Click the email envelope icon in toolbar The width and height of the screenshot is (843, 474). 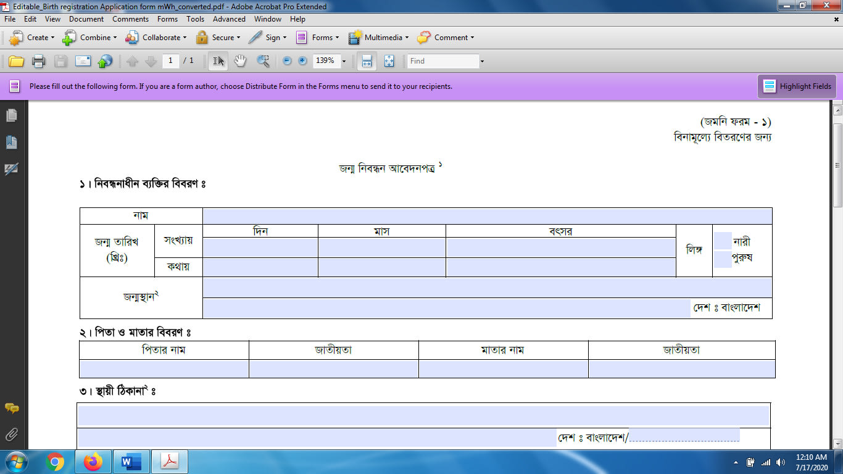click(83, 61)
